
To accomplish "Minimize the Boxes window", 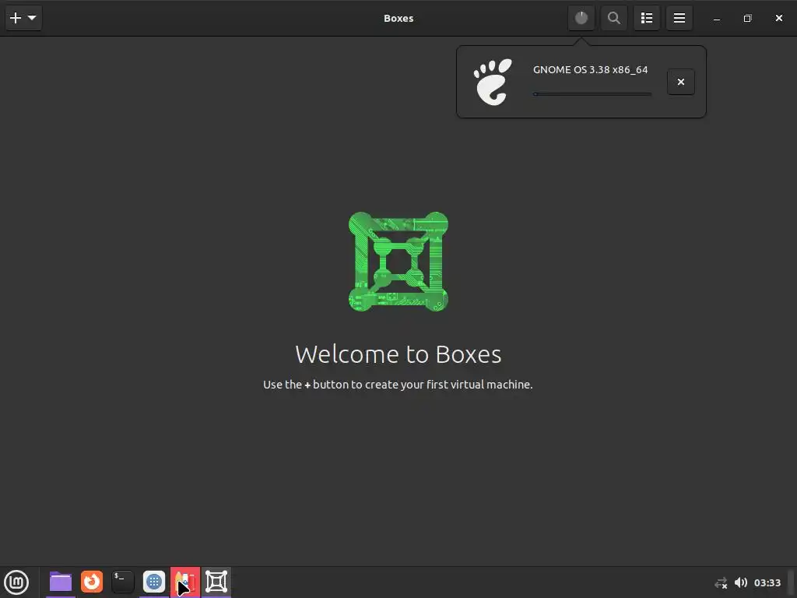I will [717, 19].
